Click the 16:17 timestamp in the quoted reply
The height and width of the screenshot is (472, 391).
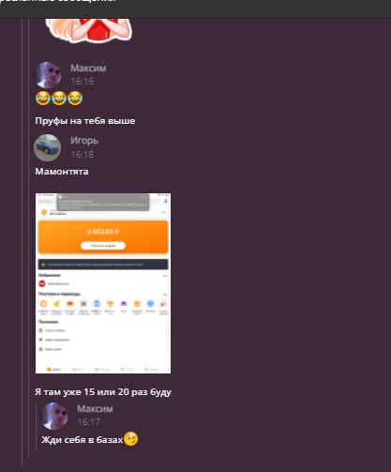click(89, 422)
